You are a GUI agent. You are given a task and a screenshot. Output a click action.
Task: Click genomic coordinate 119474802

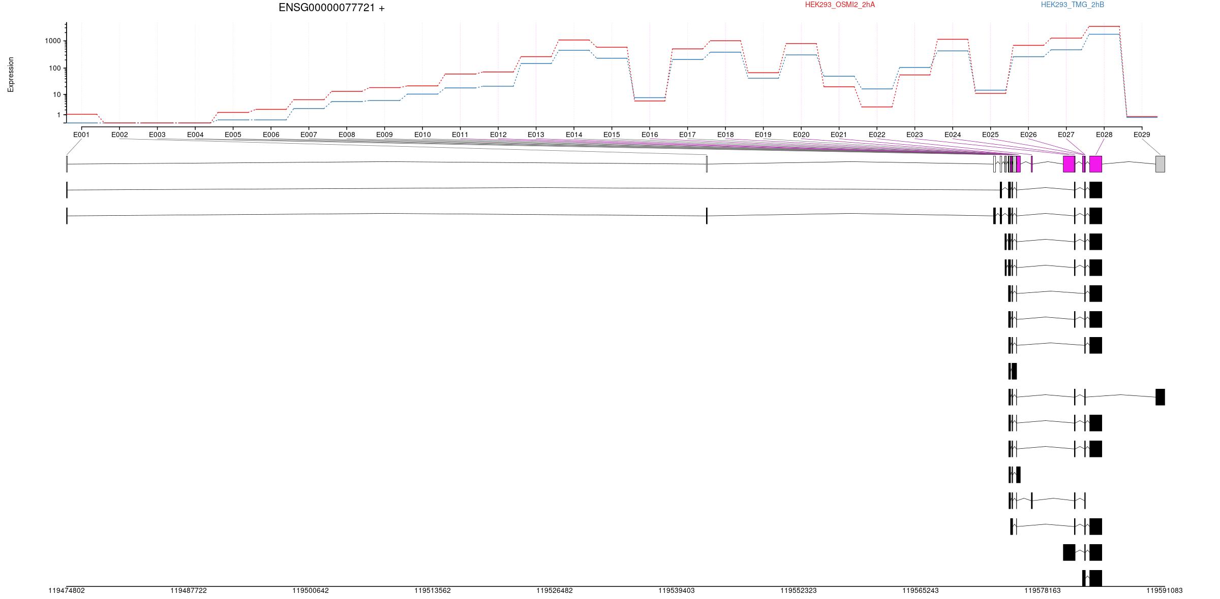(67, 590)
